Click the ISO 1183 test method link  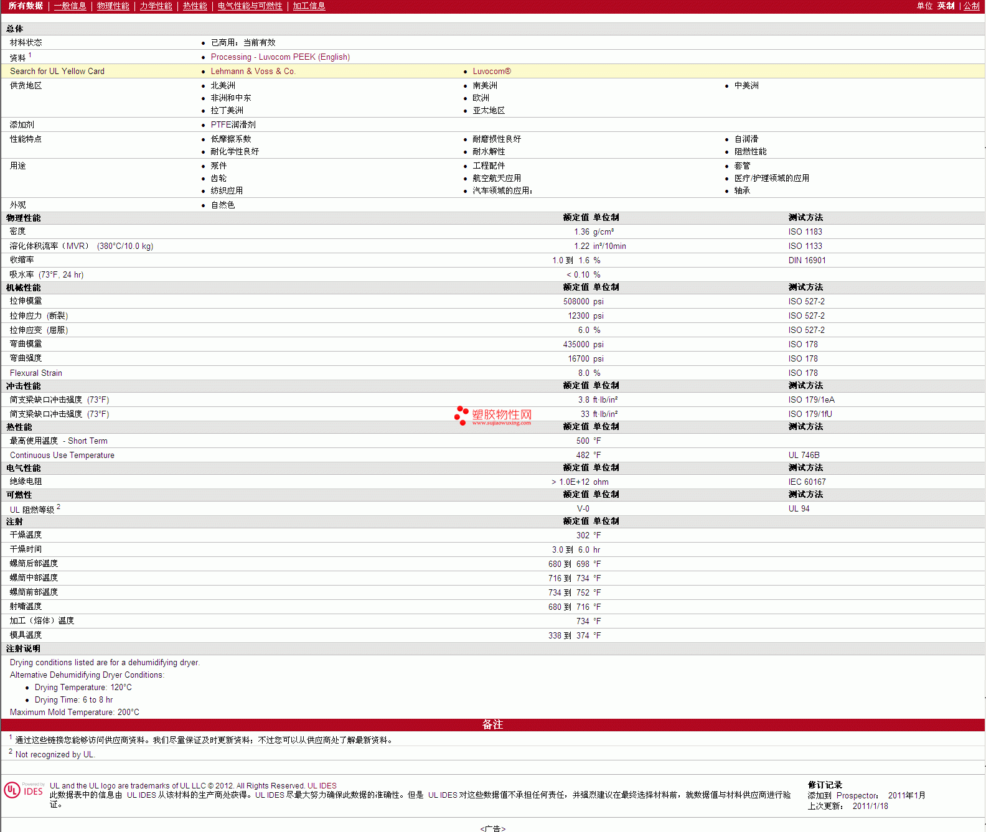tap(805, 232)
